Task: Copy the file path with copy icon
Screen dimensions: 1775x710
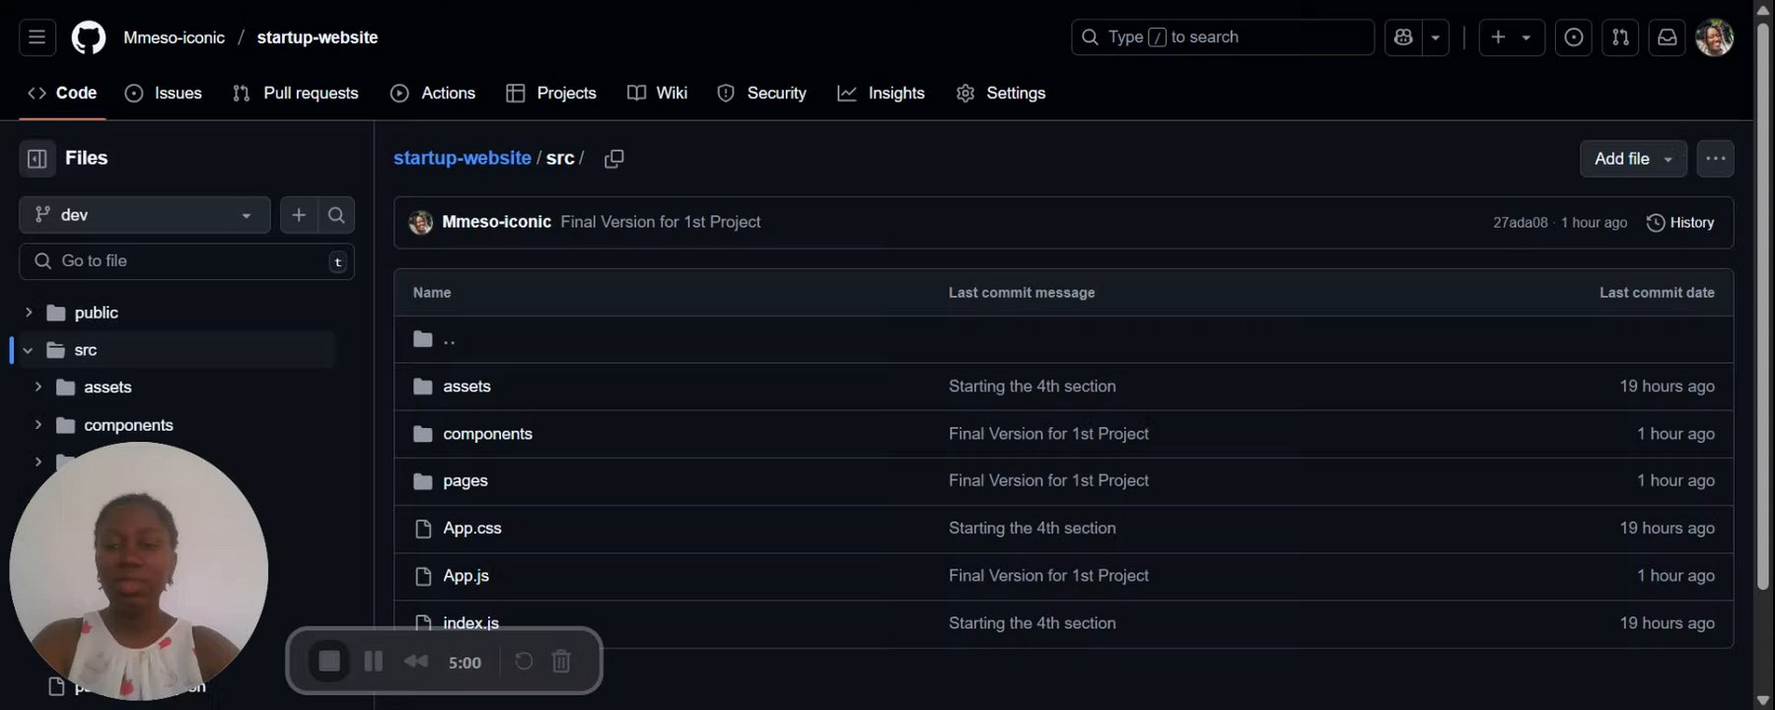Action: click(x=613, y=159)
